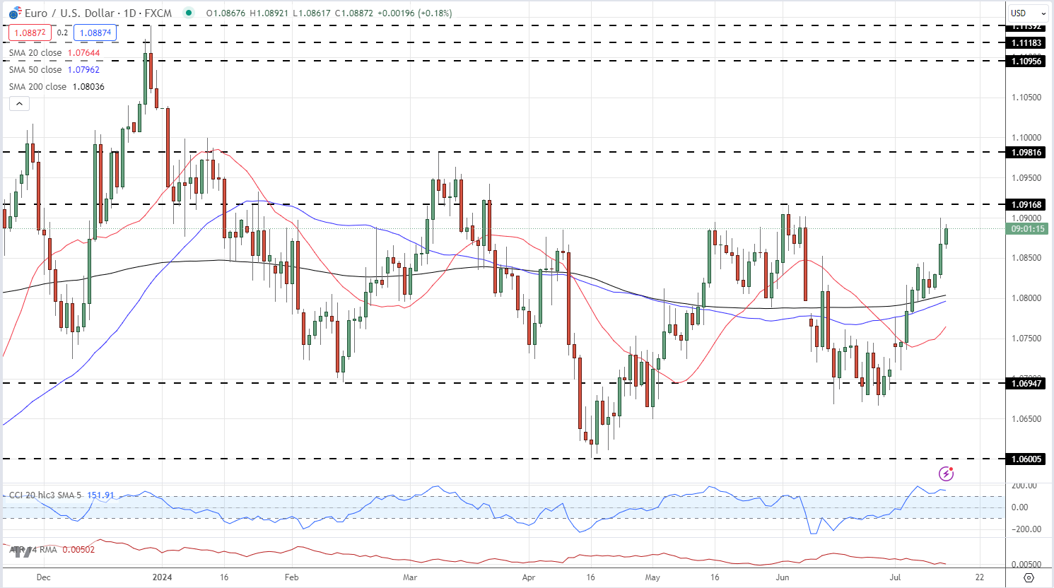The height and width of the screenshot is (588, 1054).
Task: Click the countdown timer label on price axis
Action: click(1028, 229)
